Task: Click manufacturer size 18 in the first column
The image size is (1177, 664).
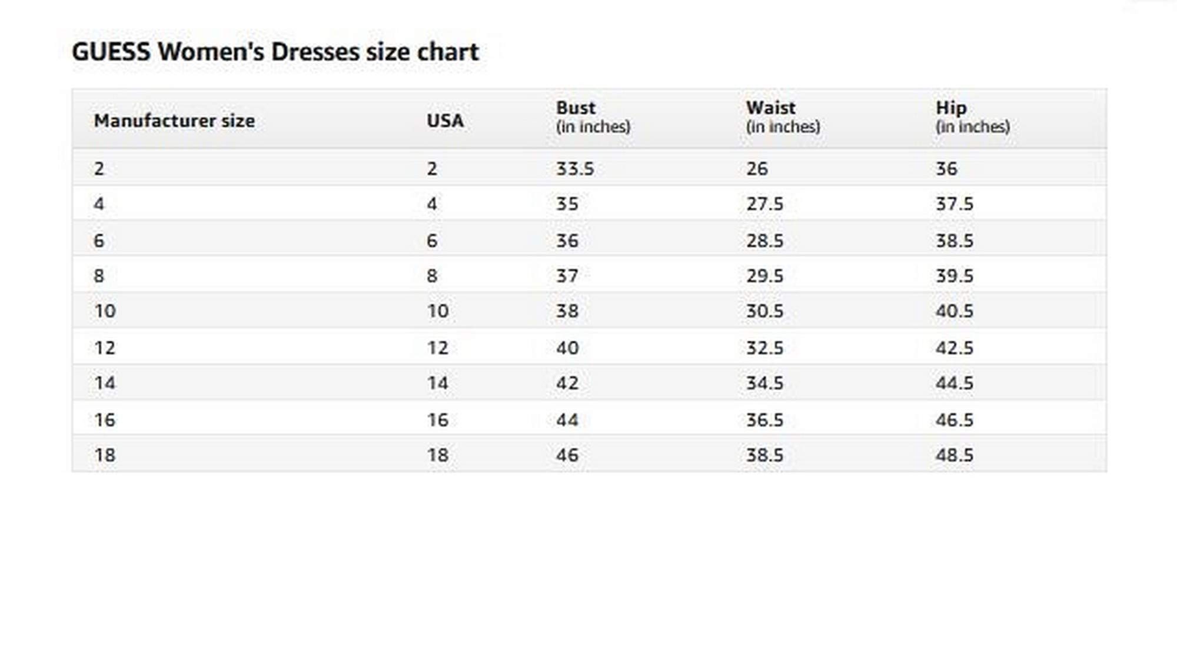Action: tap(105, 455)
